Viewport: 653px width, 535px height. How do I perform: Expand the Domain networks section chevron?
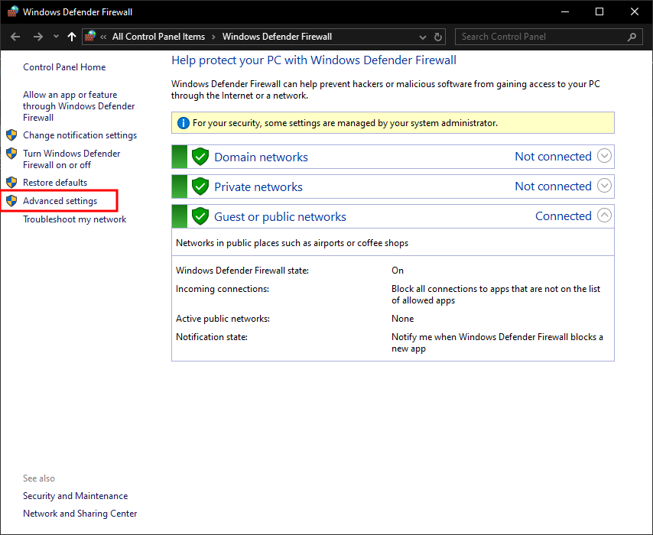(604, 156)
